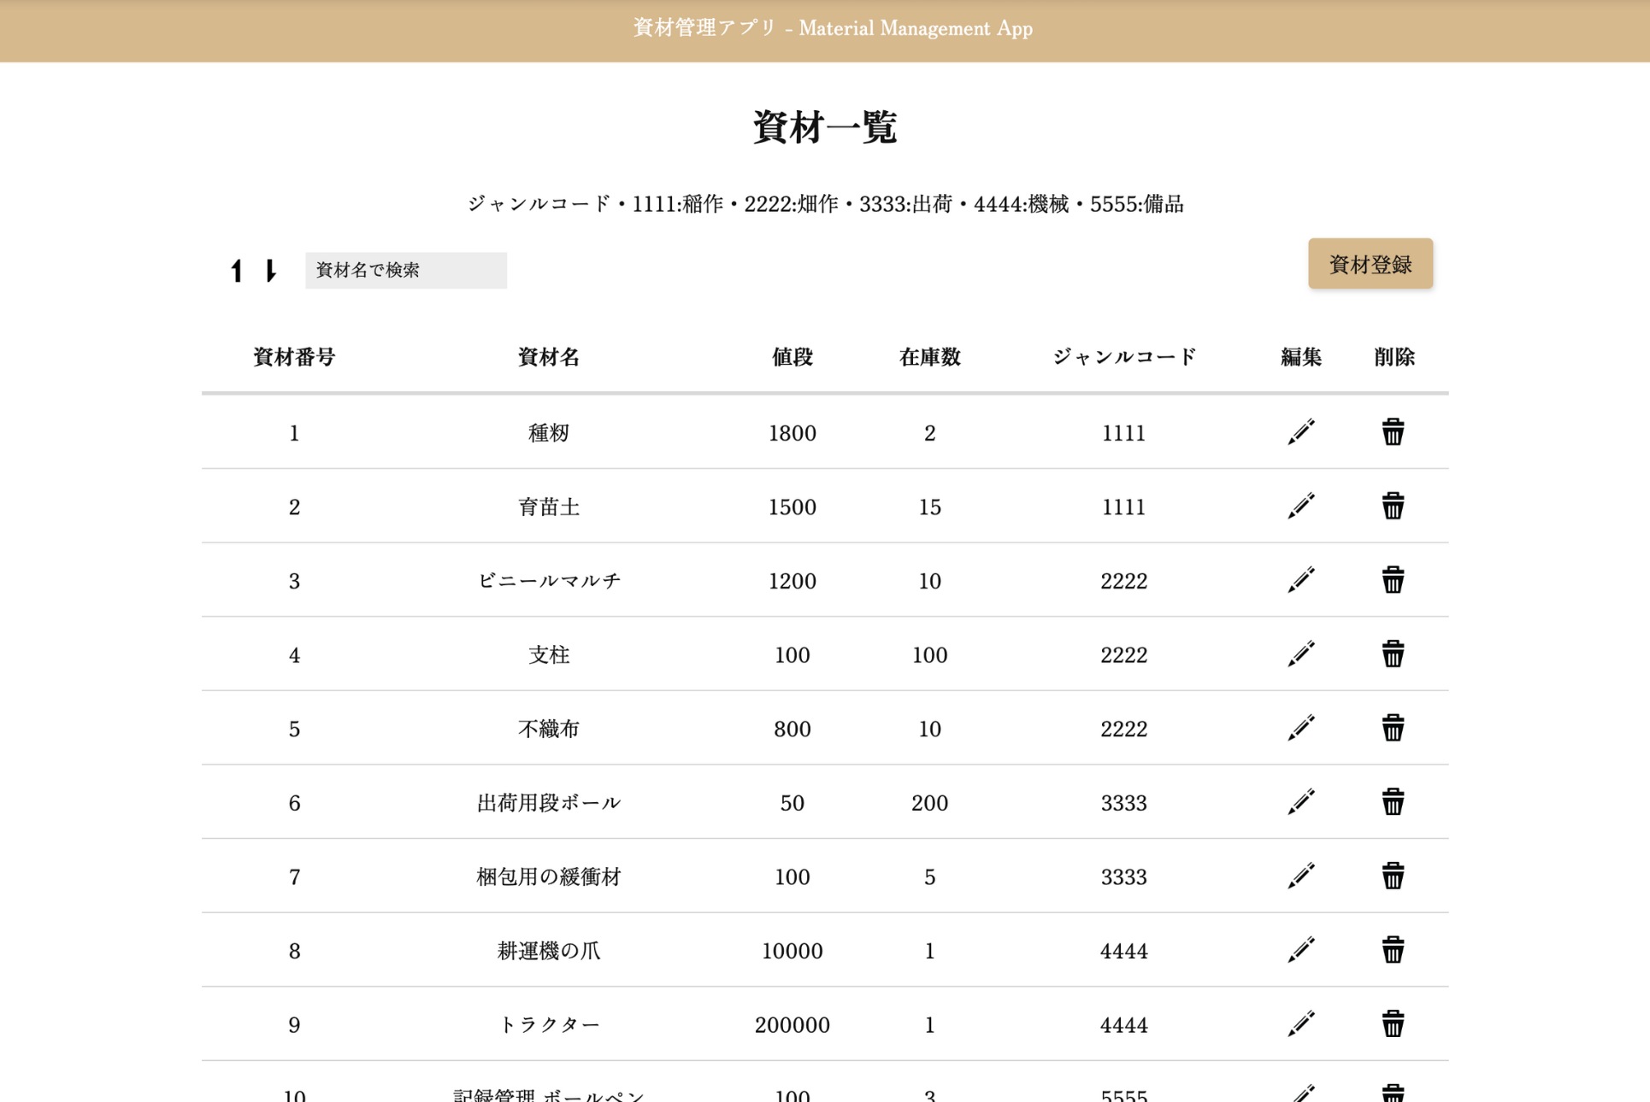The height and width of the screenshot is (1102, 1650).
Task: Open the edit pencil for 育苗土
Action: pyautogui.click(x=1300, y=507)
